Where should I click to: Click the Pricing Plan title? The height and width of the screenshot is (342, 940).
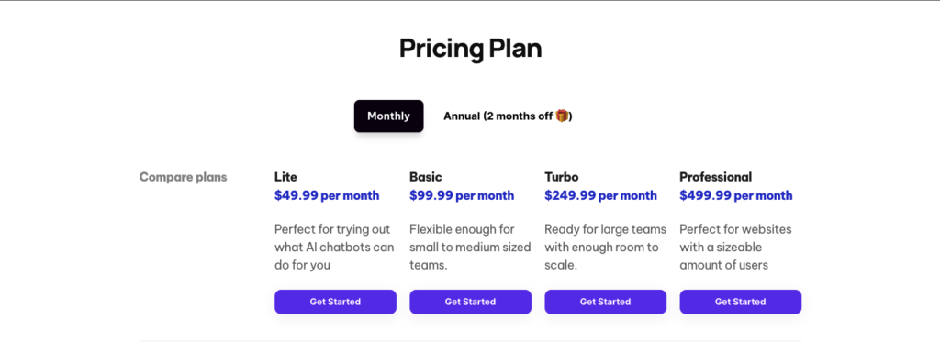[471, 49]
